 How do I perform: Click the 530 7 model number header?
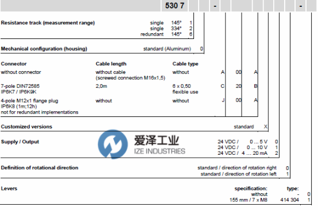[174, 6]
